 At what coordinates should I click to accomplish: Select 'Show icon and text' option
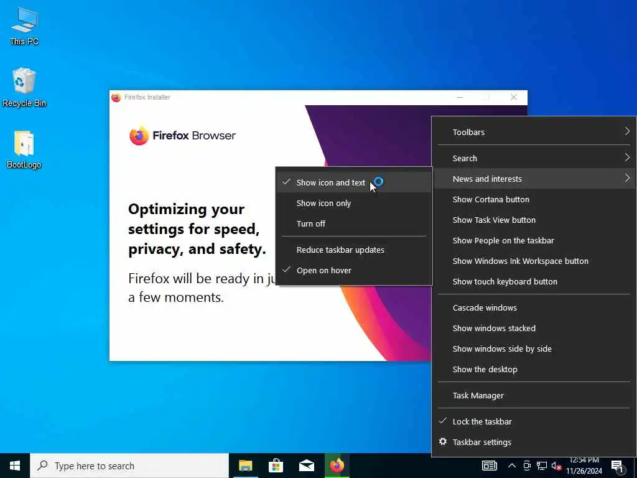click(354, 182)
